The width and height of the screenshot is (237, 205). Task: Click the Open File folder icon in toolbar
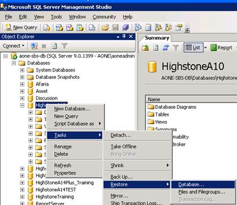105,28
